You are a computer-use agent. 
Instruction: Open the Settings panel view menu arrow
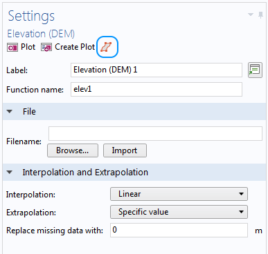click(x=251, y=14)
